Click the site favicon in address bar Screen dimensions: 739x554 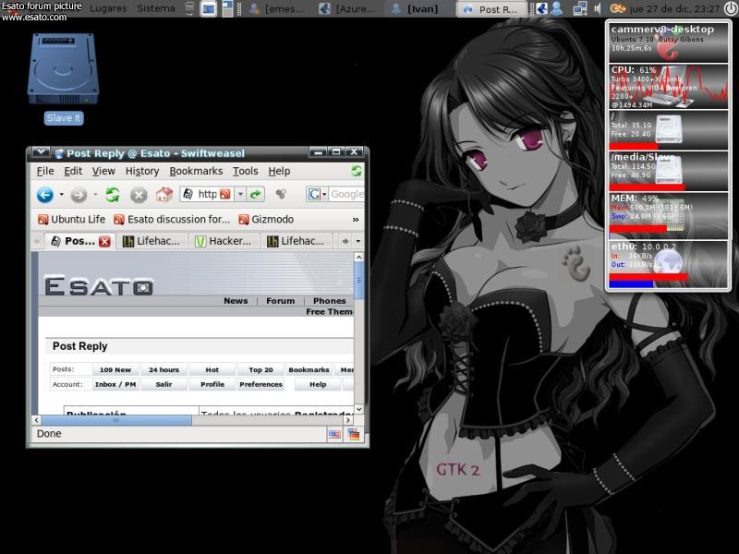[188, 194]
